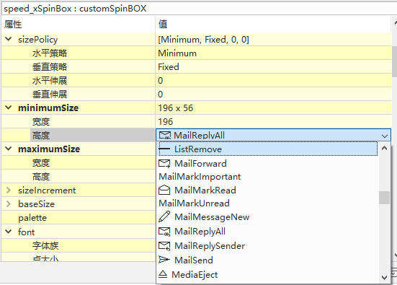Choose MailMarkUnread in the list
The height and width of the screenshot is (285, 397).
[x=268, y=203]
